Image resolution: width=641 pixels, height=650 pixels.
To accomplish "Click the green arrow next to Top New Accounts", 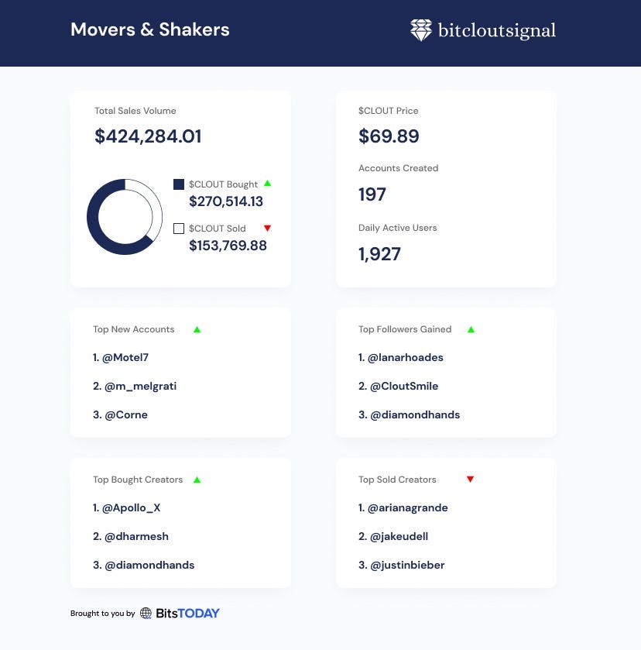I will [197, 329].
